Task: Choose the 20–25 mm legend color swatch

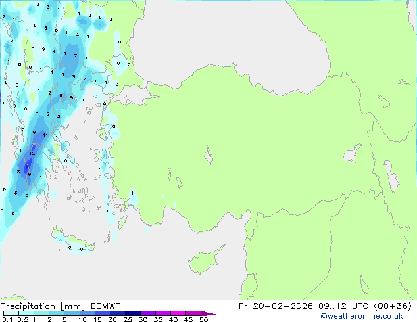Action: click(117, 313)
